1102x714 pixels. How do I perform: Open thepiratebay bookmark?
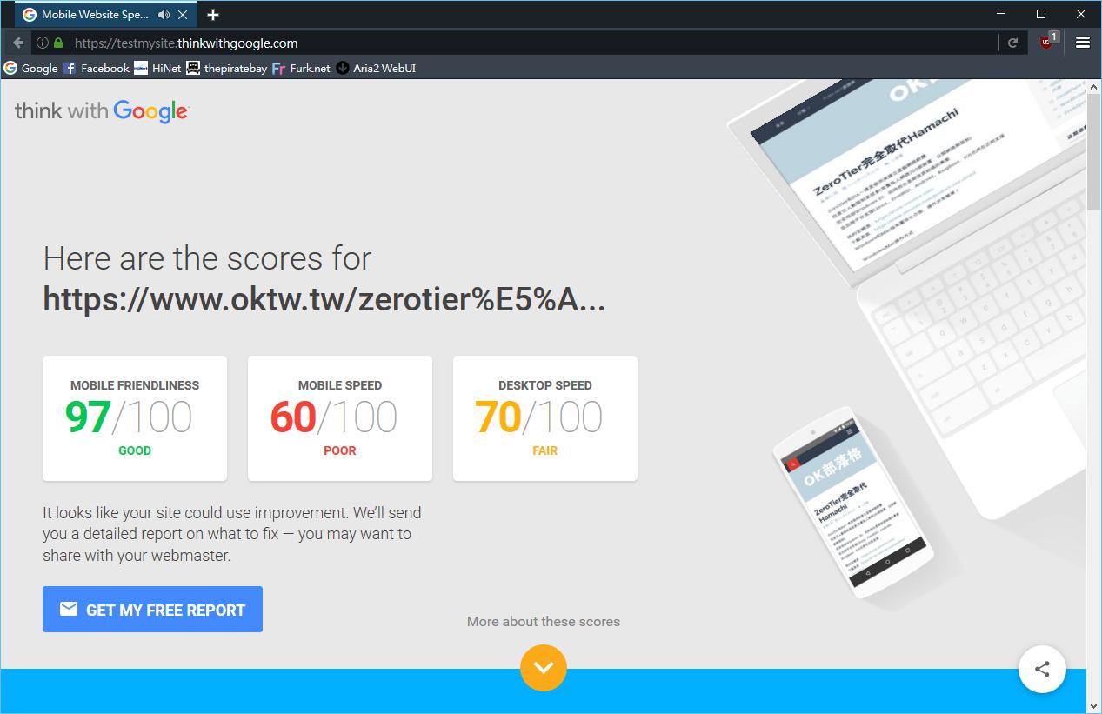click(x=226, y=68)
